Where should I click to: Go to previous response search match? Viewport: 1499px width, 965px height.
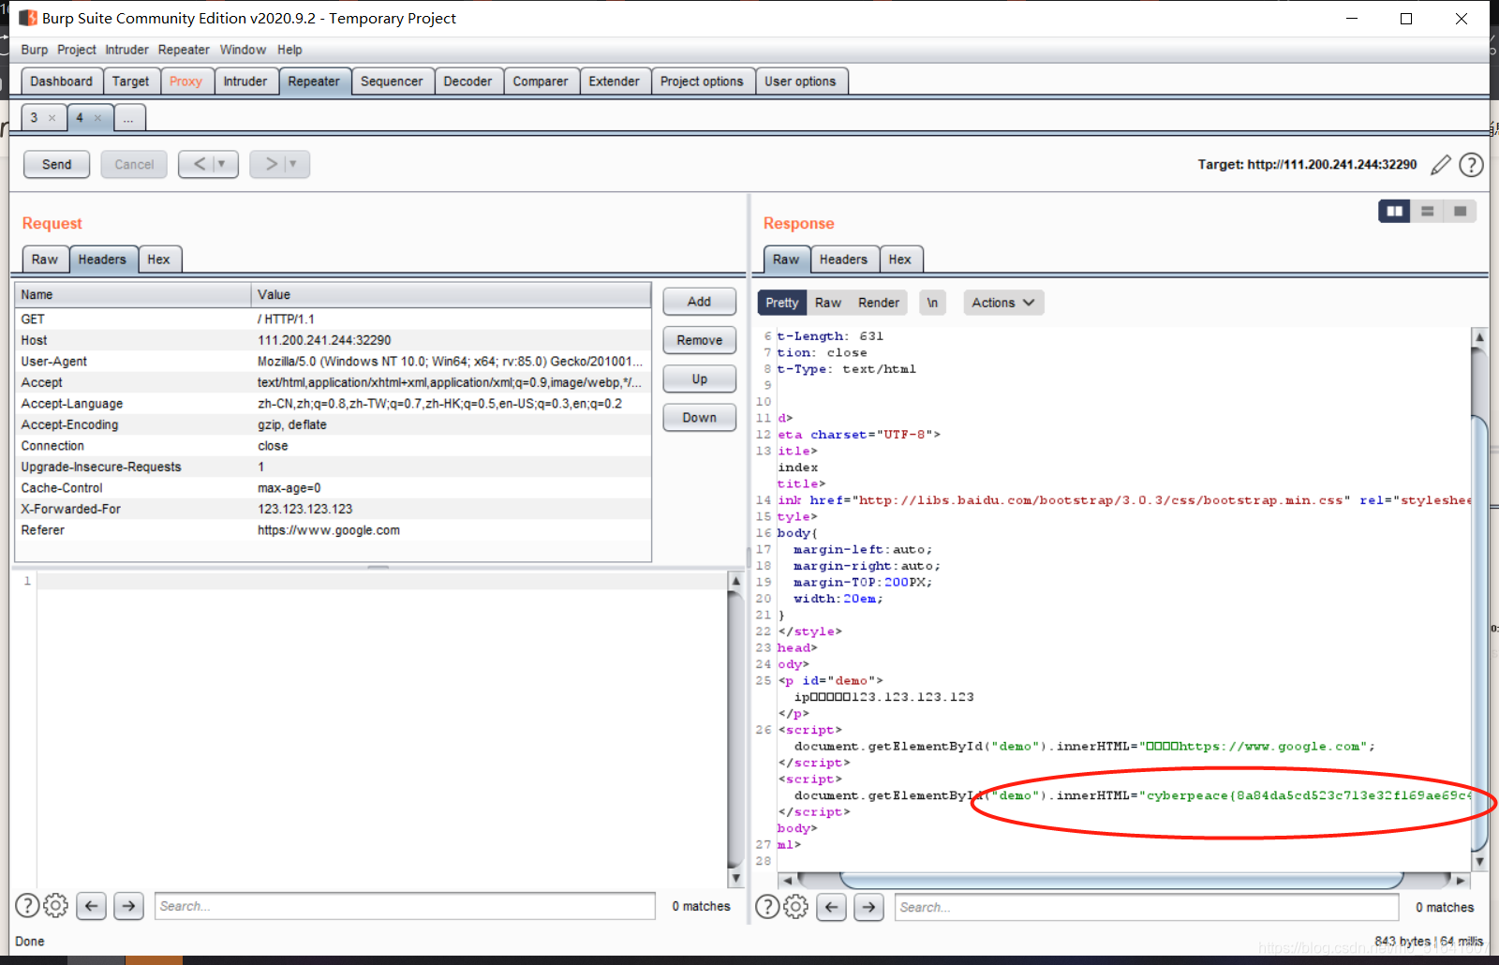831,907
